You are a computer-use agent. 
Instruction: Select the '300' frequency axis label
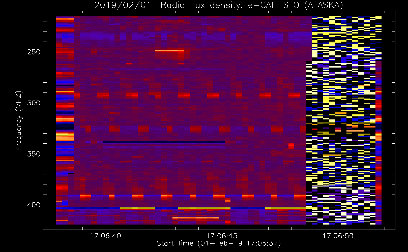34,103
